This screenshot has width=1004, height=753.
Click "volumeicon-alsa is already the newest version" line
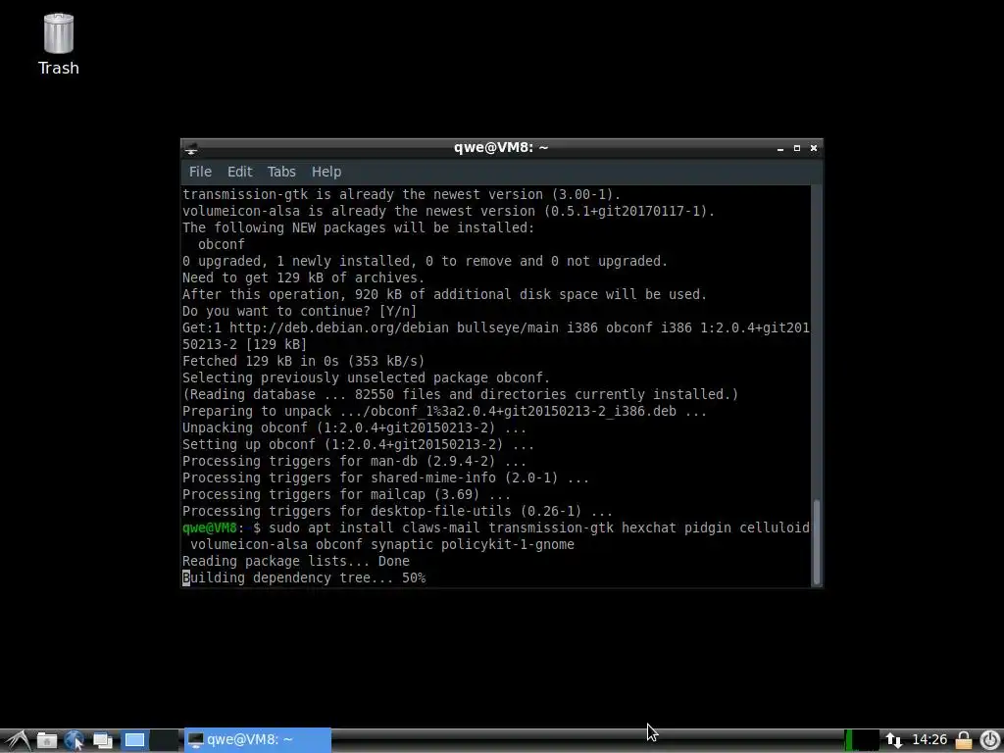click(448, 212)
